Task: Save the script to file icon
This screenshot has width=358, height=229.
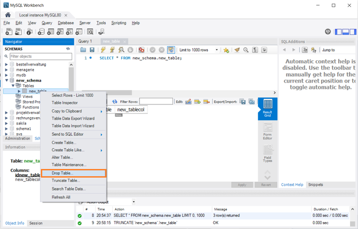Action: (92, 50)
